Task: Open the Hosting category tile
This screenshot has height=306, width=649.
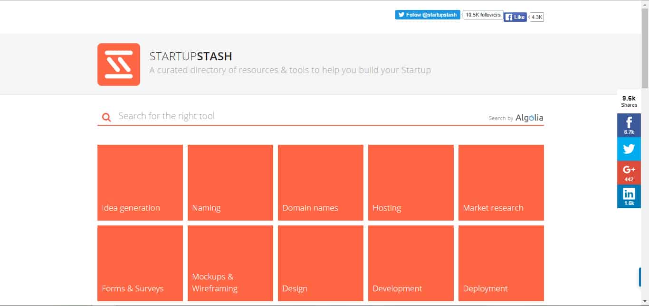Action: click(410, 183)
